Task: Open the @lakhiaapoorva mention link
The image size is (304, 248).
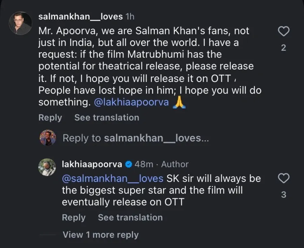Action: pyautogui.click(x=131, y=103)
